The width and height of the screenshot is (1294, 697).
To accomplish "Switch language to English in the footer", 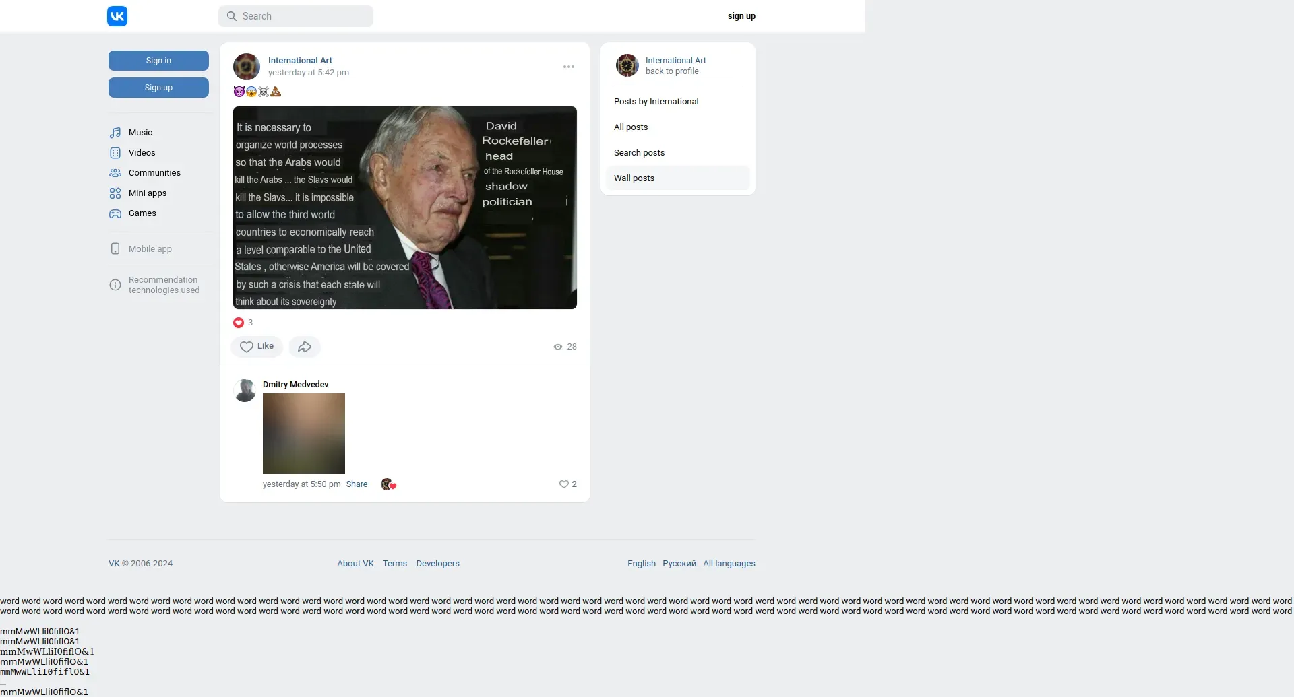I will (x=642, y=564).
